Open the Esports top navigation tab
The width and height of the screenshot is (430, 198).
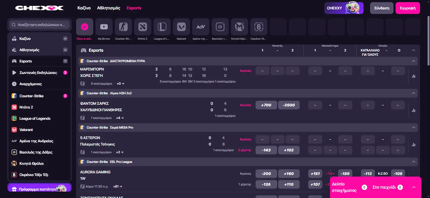(134, 8)
